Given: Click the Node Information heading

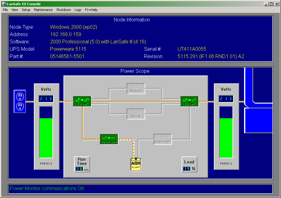Looking at the screenshot, I should tap(132, 20).
